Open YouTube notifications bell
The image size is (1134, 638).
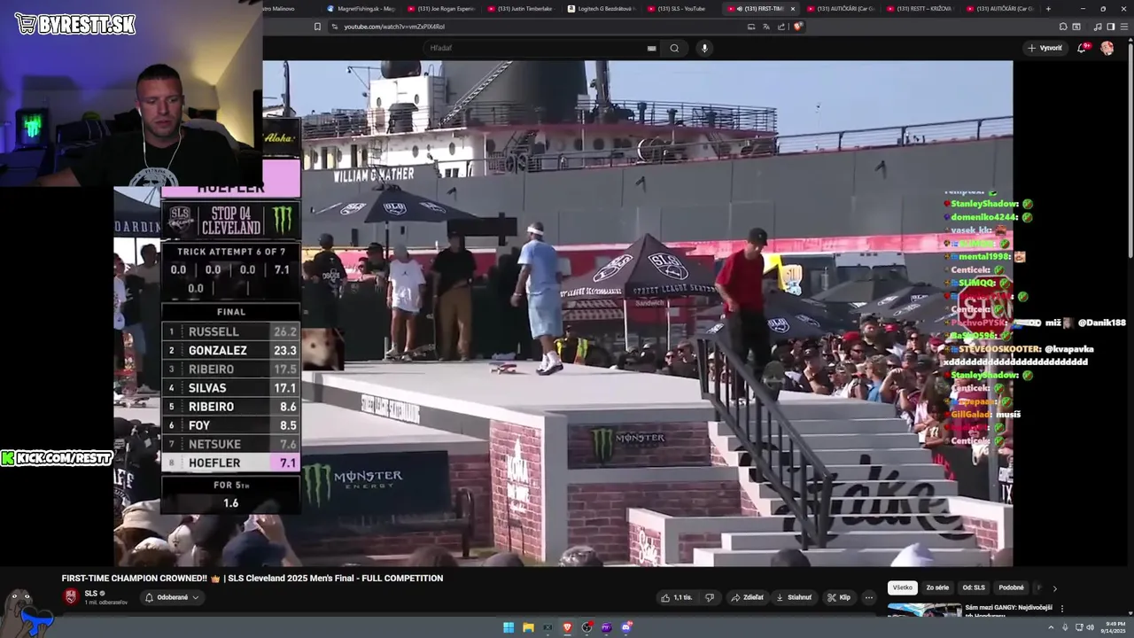[1082, 48]
